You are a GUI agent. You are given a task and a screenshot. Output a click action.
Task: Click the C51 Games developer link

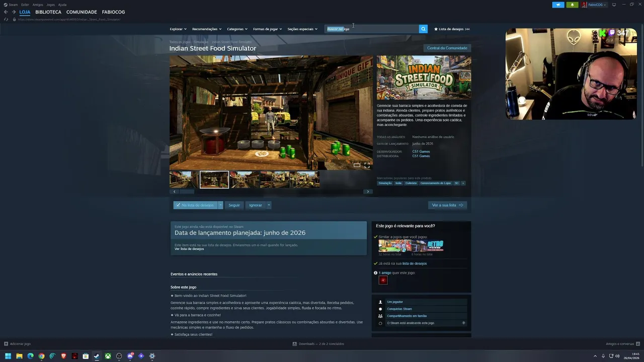point(421,151)
